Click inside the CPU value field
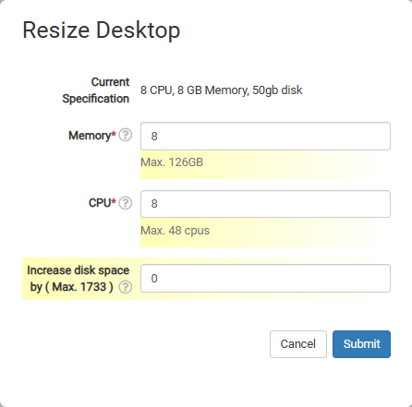Screen dimensions: 412x407 (265, 204)
